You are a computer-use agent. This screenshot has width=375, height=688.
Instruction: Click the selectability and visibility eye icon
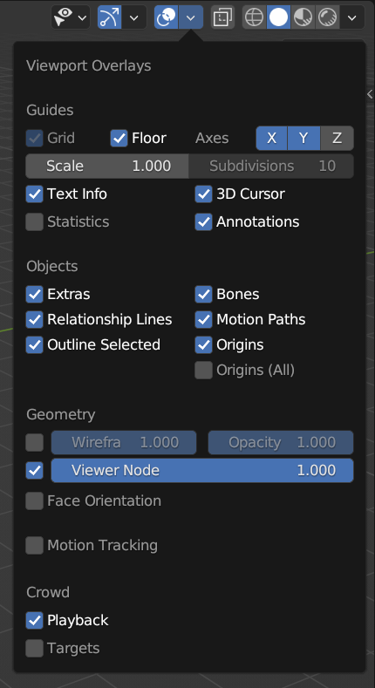pyautogui.click(x=64, y=17)
